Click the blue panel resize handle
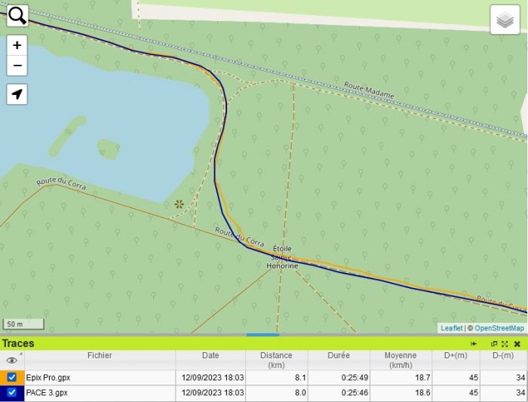 (262, 335)
